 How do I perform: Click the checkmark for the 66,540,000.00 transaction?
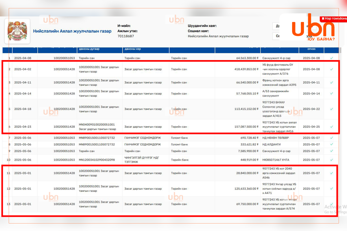click(331, 83)
